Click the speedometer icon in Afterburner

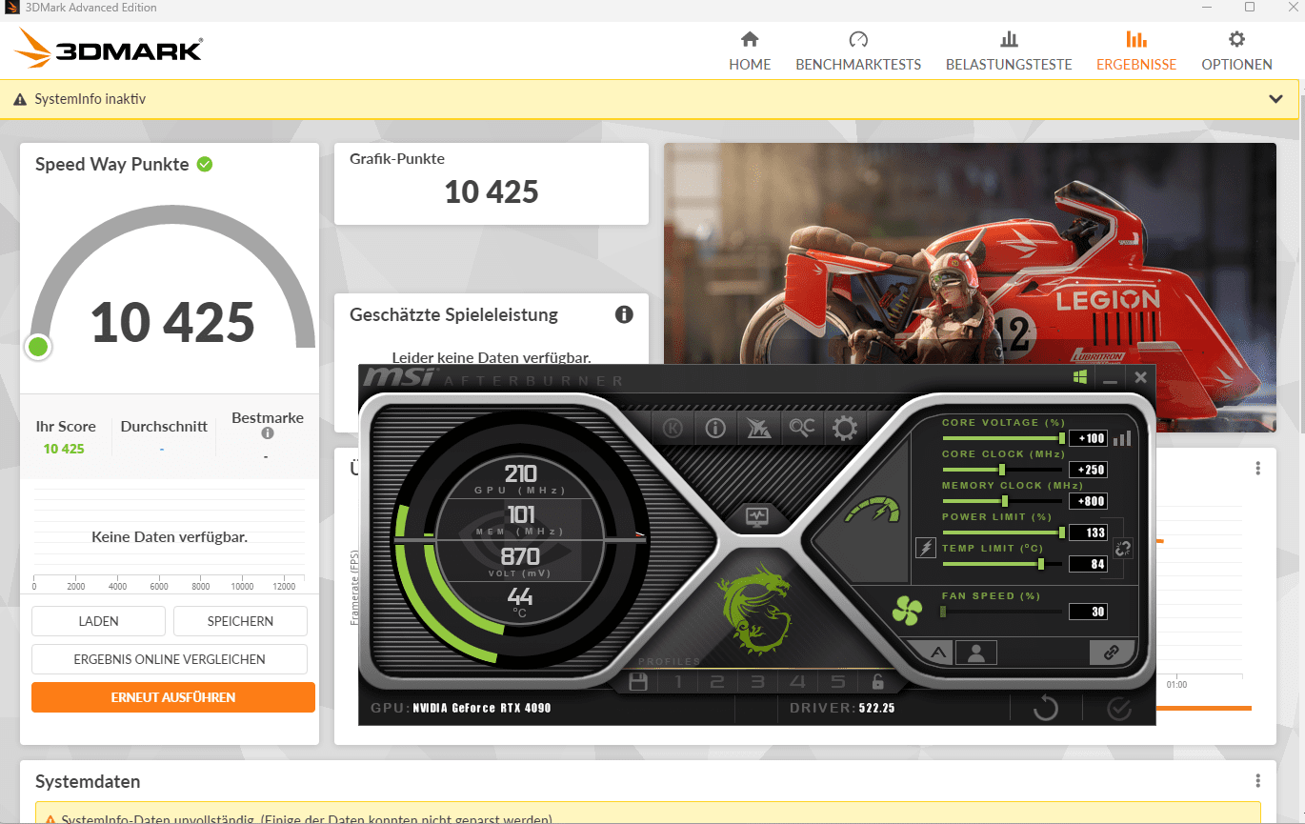(x=873, y=510)
